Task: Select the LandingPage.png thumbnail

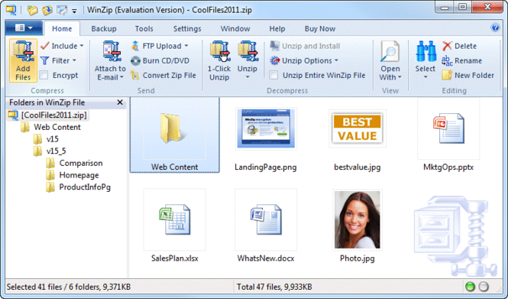Action: [x=266, y=128]
